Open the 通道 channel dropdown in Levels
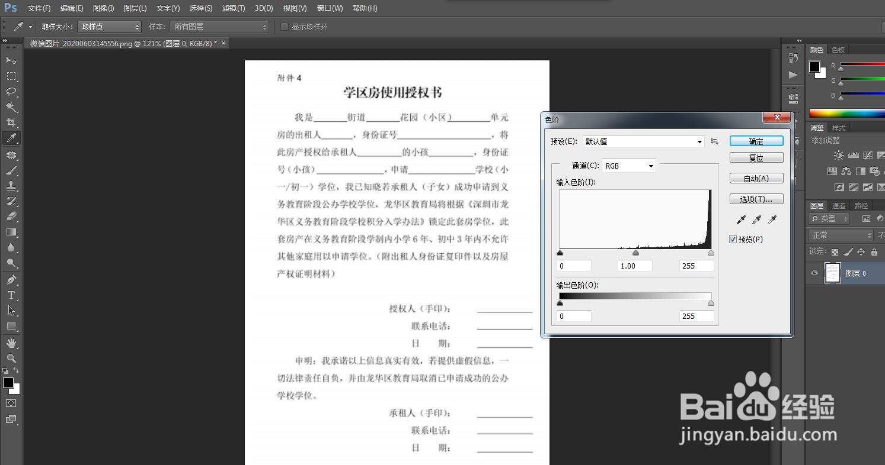 628,166
